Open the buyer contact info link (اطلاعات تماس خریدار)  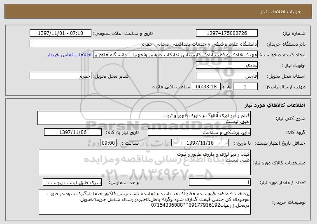tap(69, 55)
